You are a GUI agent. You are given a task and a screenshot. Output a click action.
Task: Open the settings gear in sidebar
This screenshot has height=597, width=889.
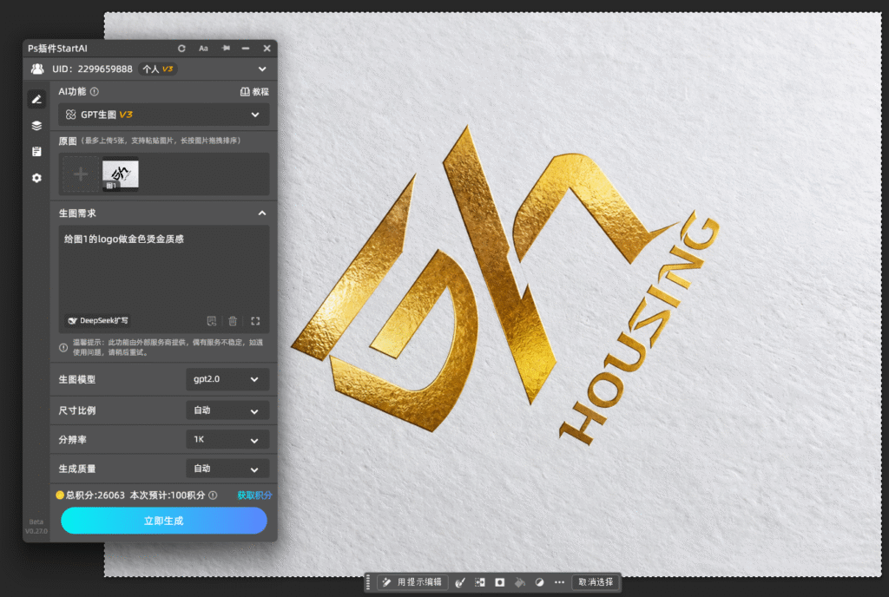pos(36,178)
